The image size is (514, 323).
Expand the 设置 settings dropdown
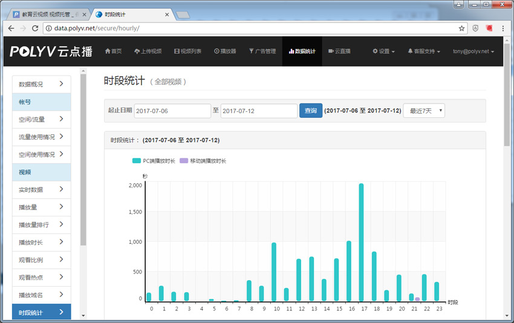383,51
